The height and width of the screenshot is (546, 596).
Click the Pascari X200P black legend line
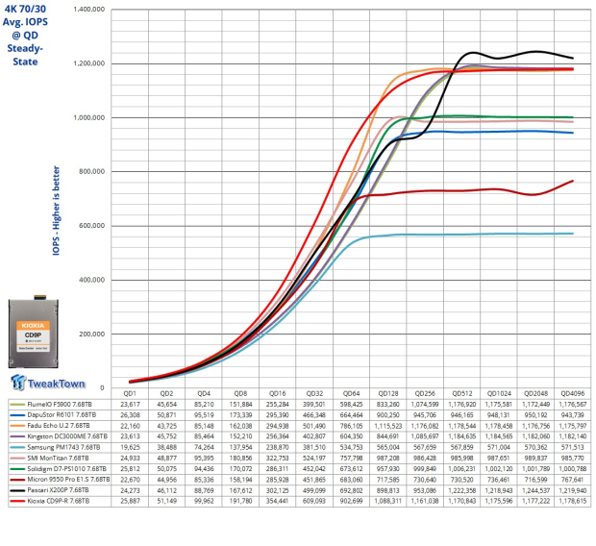coord(17,490)
